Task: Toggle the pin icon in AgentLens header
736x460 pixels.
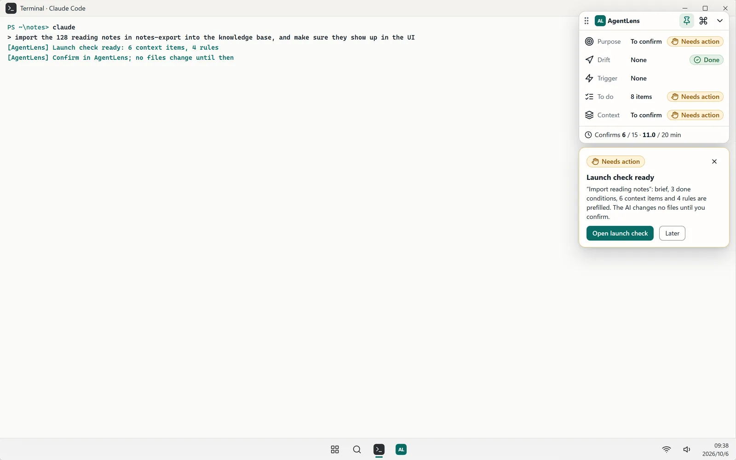Action: 686,21
